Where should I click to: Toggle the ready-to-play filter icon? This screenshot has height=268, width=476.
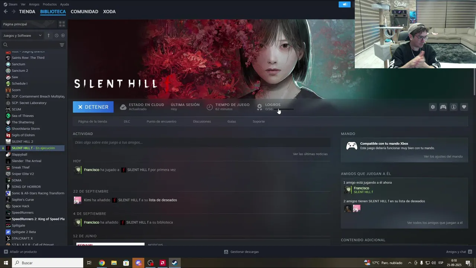tap(63, 35)
